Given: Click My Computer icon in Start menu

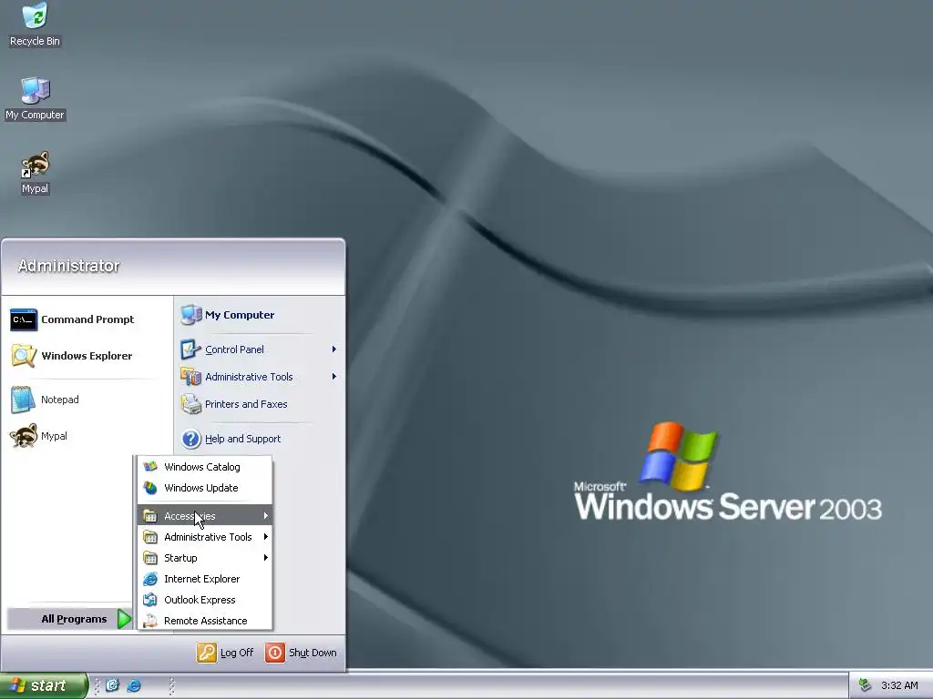Looking at the screenshot, I should (x=191, y=315).
